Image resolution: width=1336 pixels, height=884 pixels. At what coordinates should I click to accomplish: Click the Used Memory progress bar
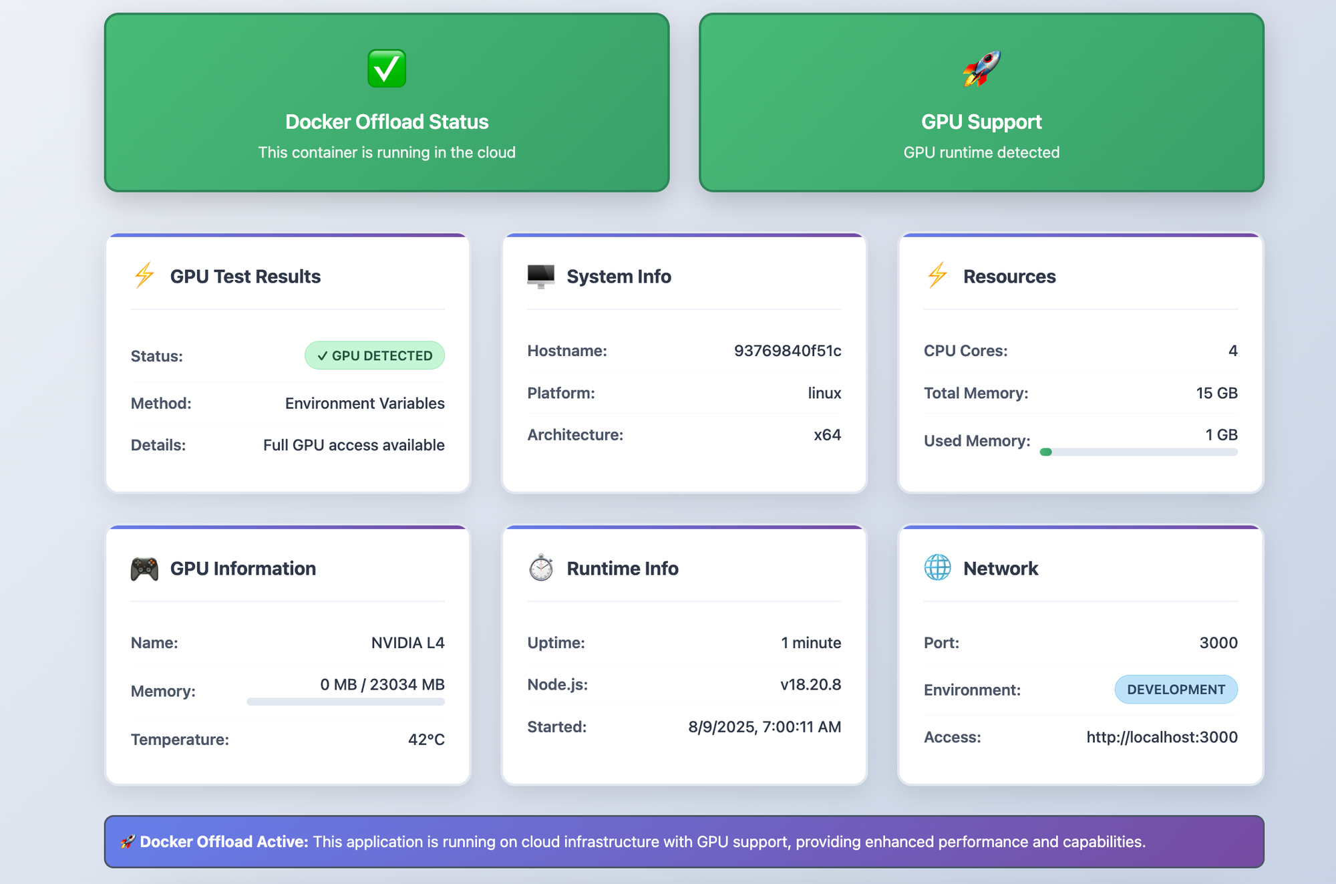[x=1138, y=452]
